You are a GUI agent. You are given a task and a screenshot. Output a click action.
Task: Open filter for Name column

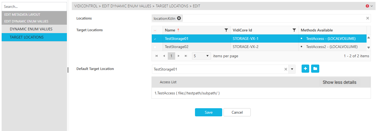click(226, 30)
